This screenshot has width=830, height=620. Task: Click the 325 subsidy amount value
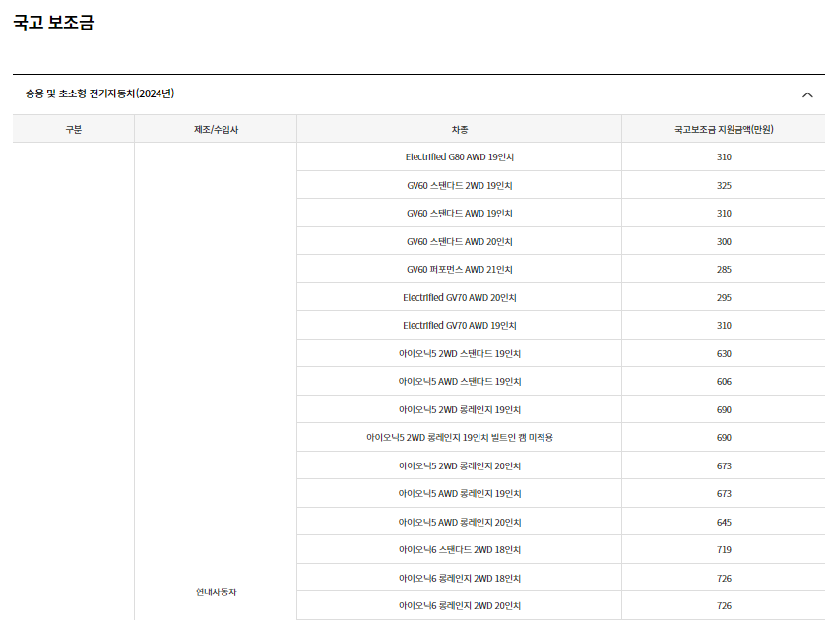pyautogui.click(x=724, y=186)
